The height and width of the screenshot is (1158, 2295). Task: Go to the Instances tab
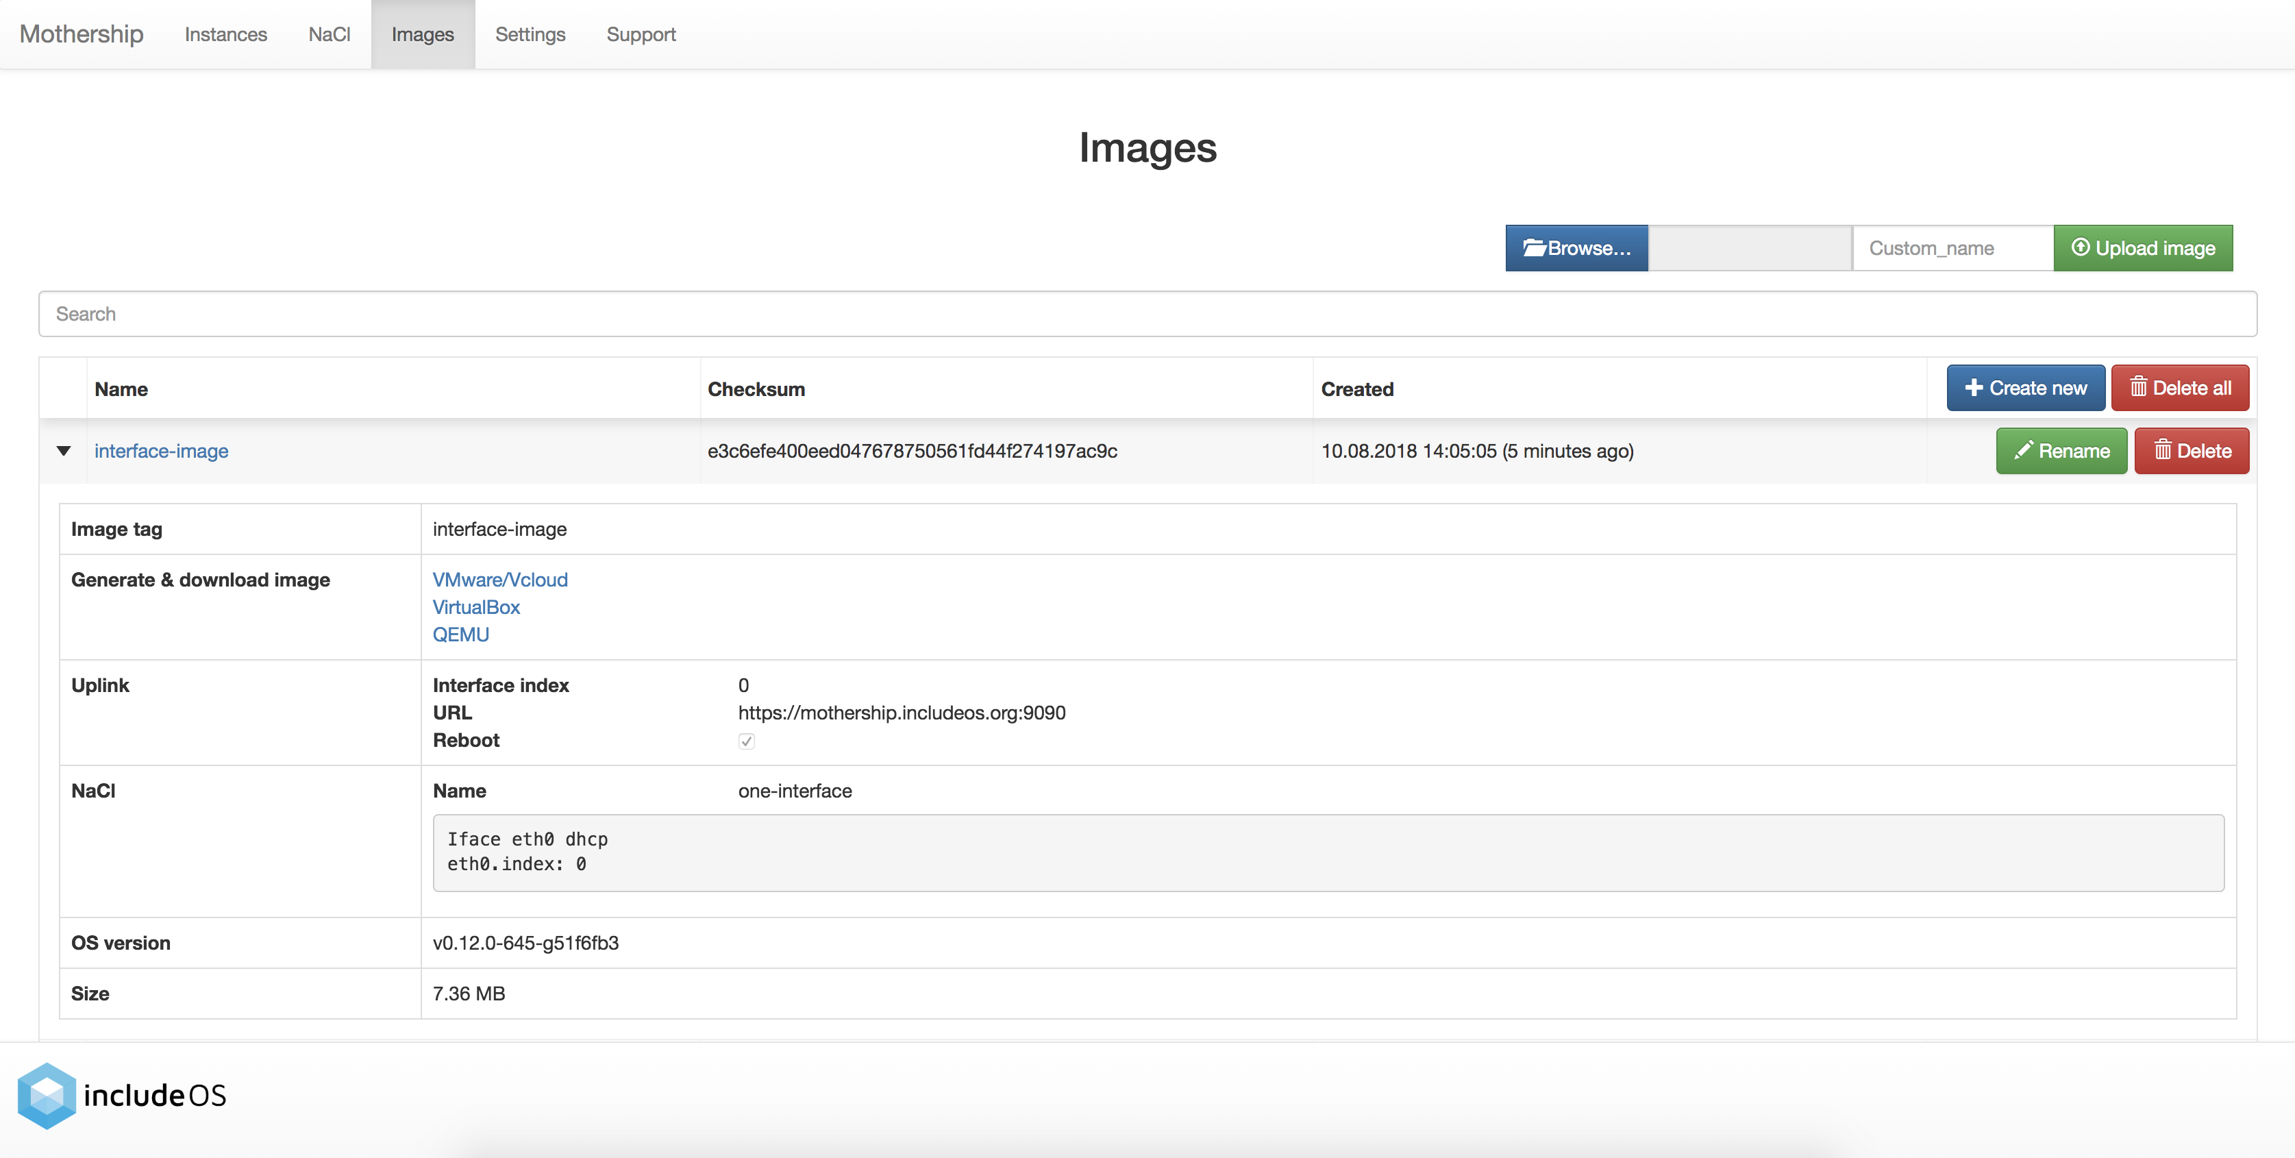(225, 34)
